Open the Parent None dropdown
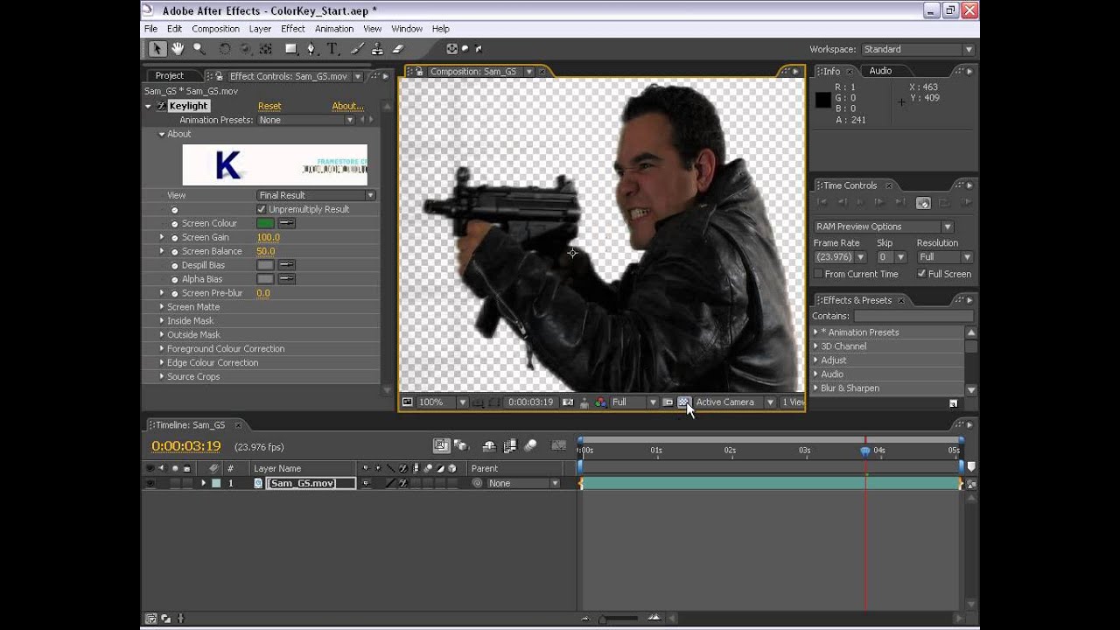 tap(522, 483)
